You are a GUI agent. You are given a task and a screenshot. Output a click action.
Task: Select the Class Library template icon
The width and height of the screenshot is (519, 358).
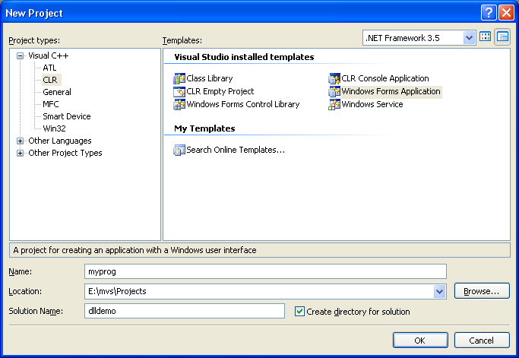pyautogui.click(x=179, y=78)
